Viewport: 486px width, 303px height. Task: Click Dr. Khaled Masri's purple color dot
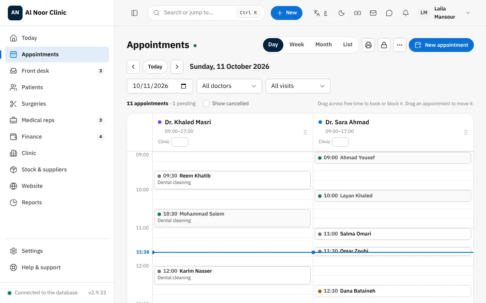pos(160,122)
